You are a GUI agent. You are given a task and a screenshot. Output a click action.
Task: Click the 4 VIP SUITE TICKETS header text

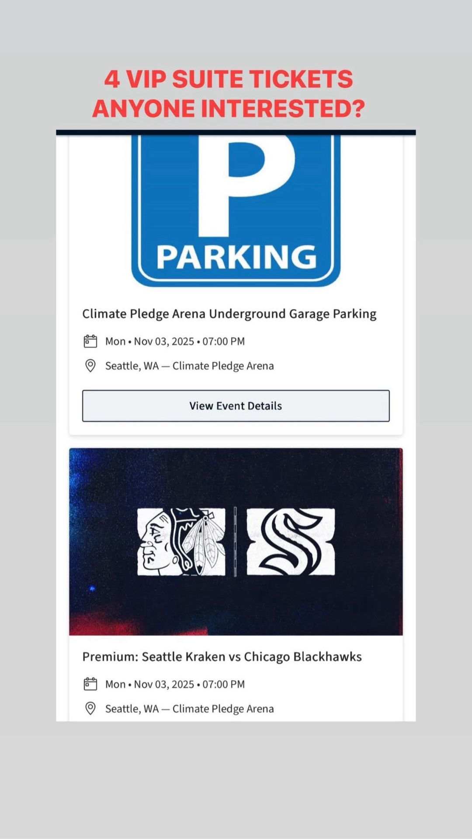(229, 79)
